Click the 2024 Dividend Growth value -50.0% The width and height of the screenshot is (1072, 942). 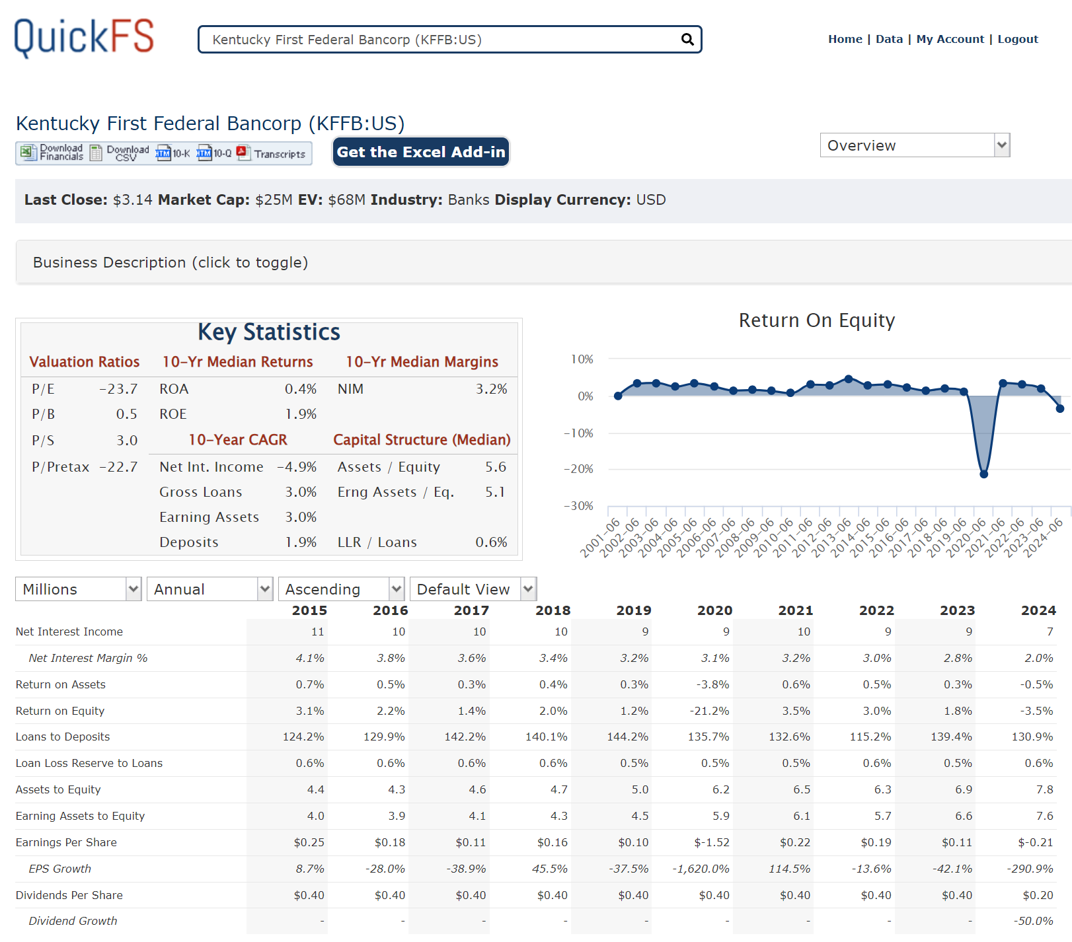tap(1033, 921)
